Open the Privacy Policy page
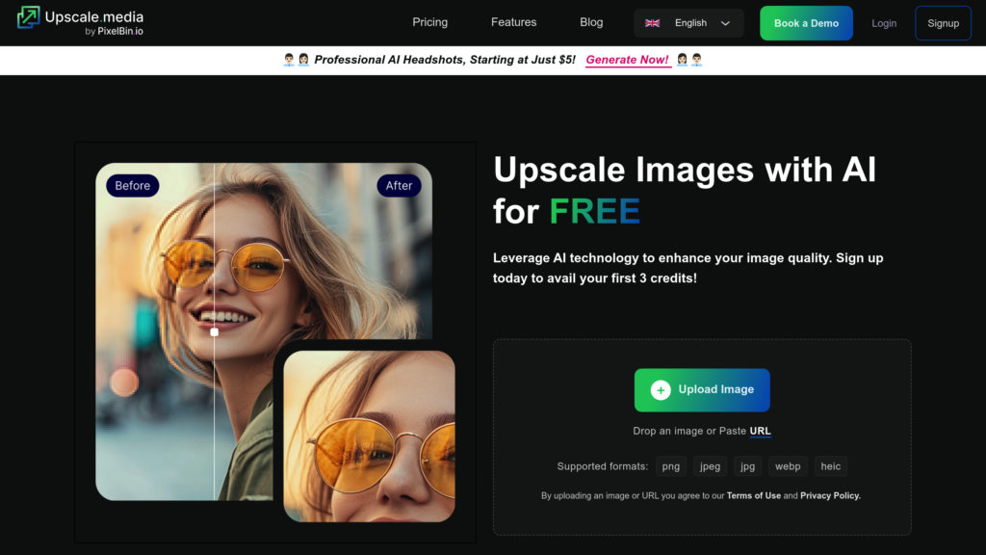The height and width of the screenshot is (555, 986). (x=829, y=494)
